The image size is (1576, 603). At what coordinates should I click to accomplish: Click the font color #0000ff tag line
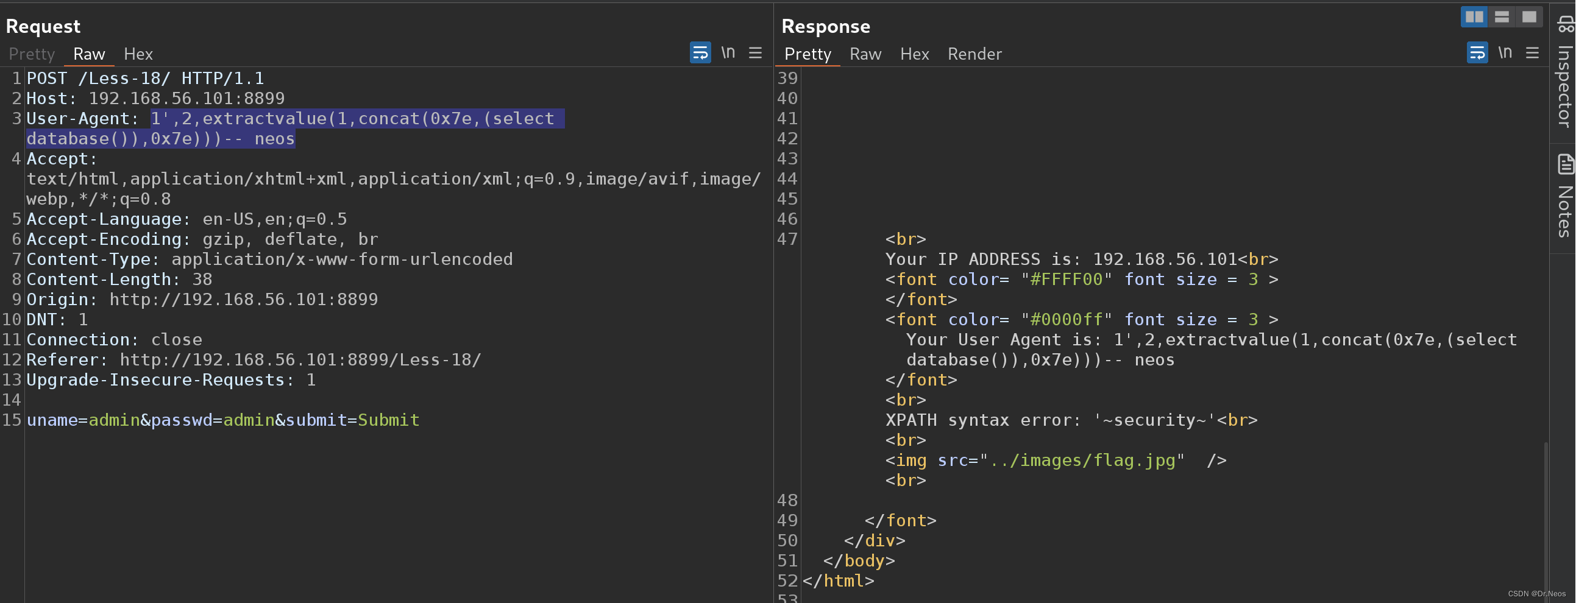[x=1082, y=320]
